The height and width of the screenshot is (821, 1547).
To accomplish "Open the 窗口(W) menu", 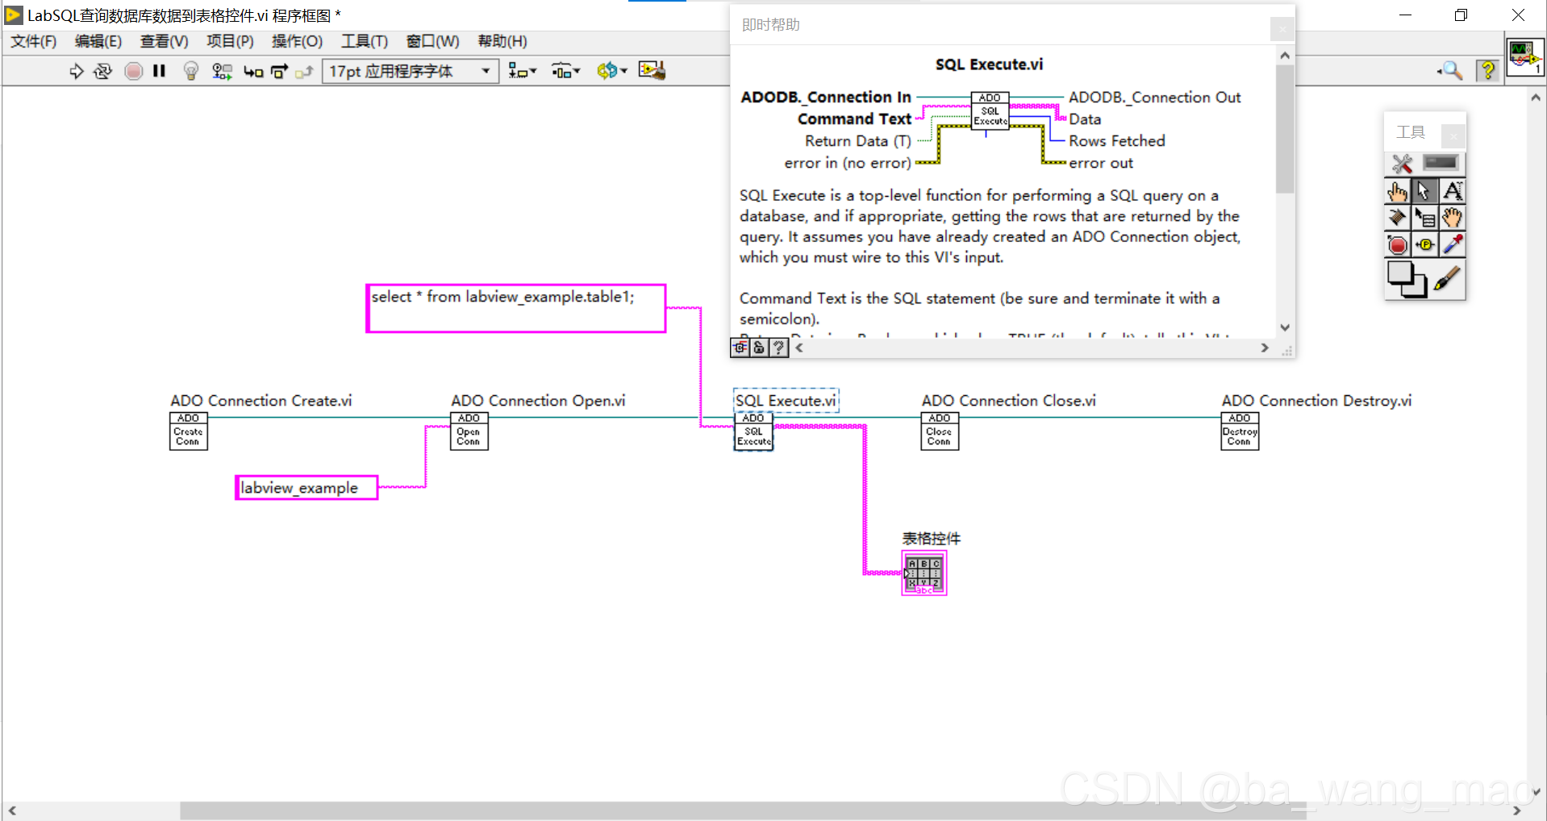I will coord(432,41).
